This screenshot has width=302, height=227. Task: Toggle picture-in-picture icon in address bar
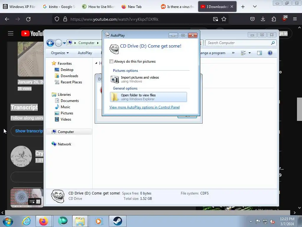point(216,19)
